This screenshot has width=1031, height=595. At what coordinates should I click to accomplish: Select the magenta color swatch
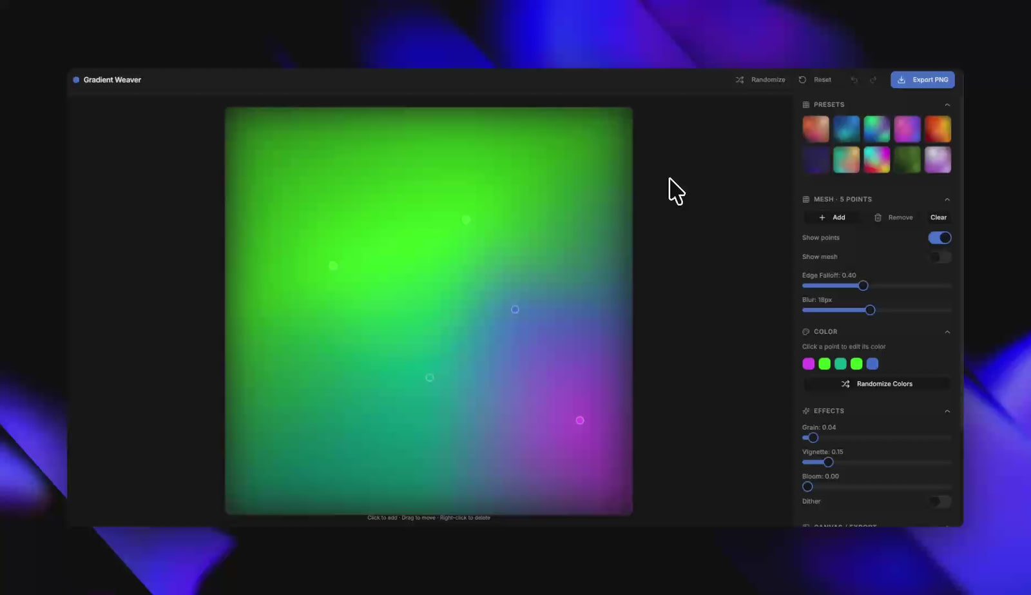click(x=808, y=364)
